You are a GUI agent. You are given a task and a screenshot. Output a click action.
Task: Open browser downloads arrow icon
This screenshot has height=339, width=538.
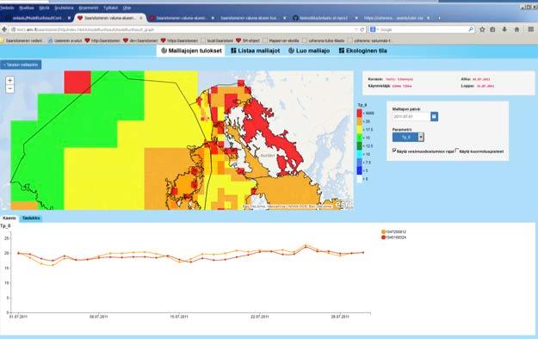tap(504, 29)
